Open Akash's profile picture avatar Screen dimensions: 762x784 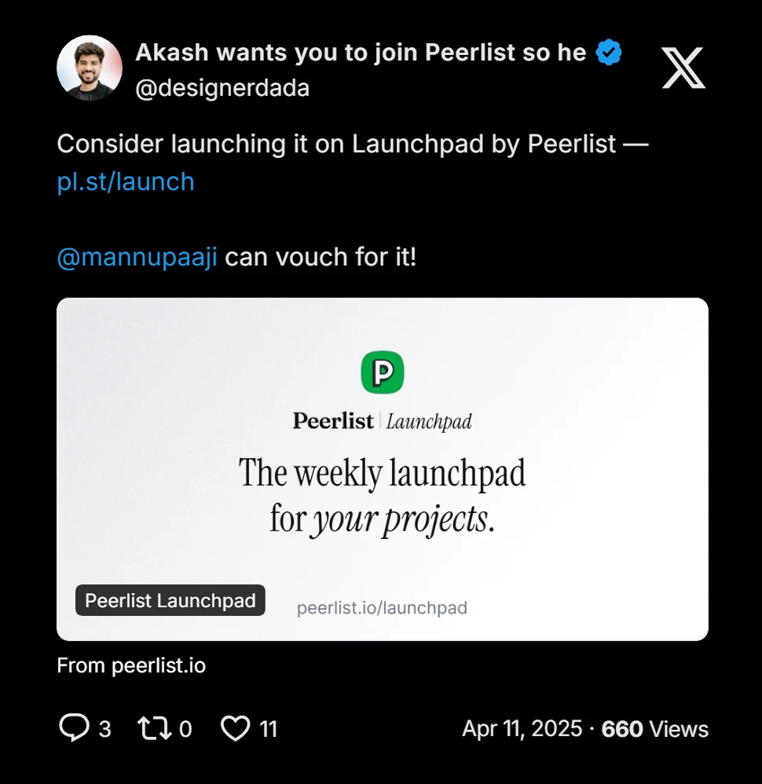pos(90,68)
